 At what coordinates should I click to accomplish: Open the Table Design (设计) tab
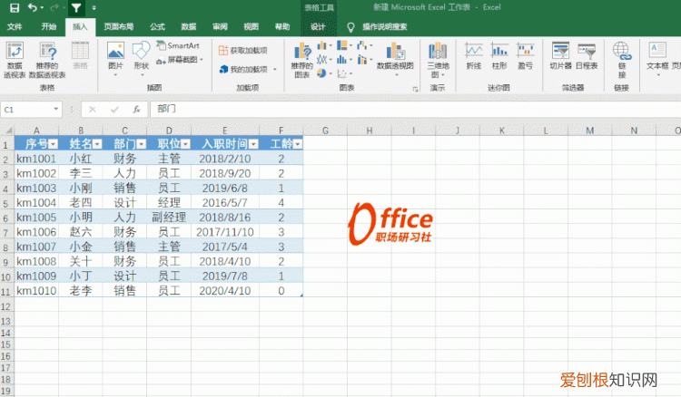(x=318, y=27)
